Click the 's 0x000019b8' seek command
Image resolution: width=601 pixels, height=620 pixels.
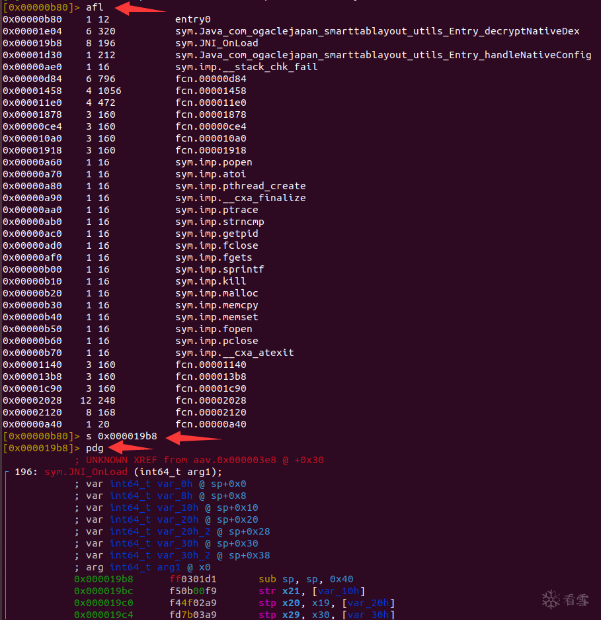point(121,436)
